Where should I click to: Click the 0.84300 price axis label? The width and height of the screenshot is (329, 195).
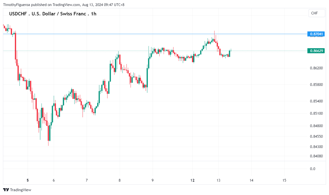click(x=317, y=147)
